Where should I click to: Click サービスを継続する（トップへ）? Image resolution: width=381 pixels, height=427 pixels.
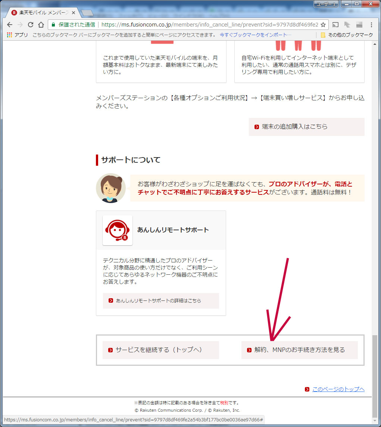(161, 350)
